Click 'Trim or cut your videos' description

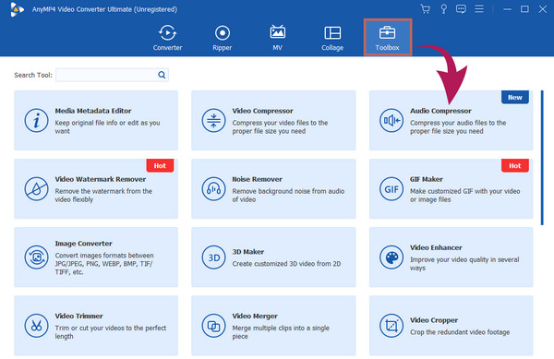point(110,332)
